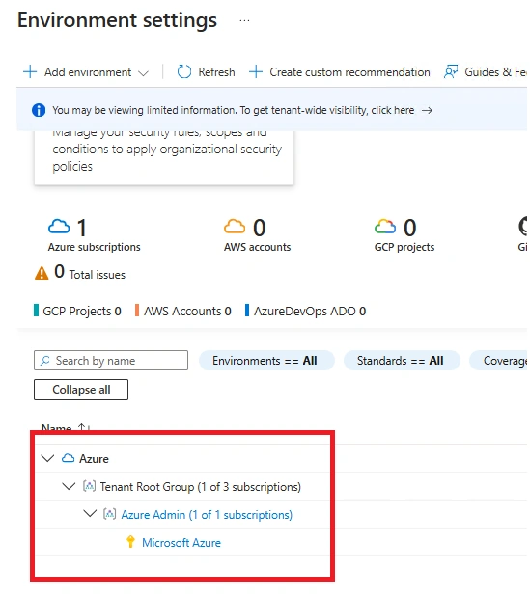530x599 pixels.
Task: Open the Standards == All filter
Action: (402, 360)
